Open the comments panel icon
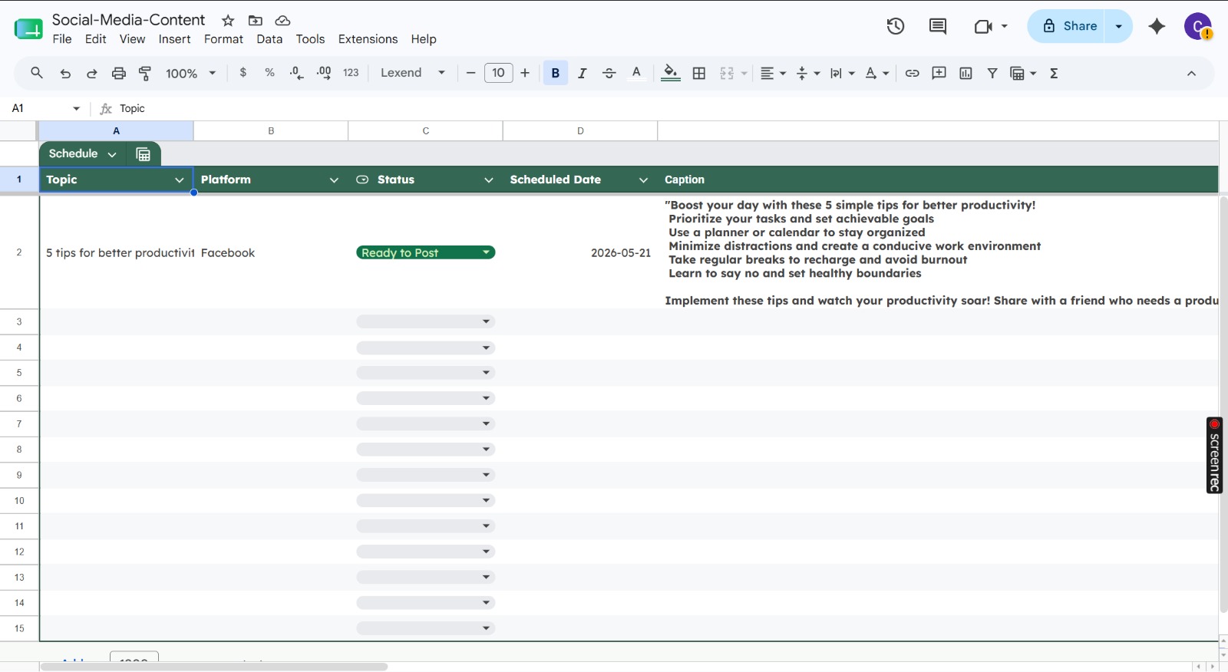This screenshot has height=672, width=1228. tap(937, 26)
